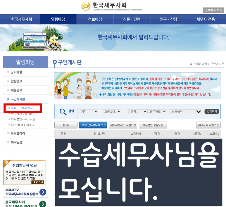Click the 마감일 column header

197,134
